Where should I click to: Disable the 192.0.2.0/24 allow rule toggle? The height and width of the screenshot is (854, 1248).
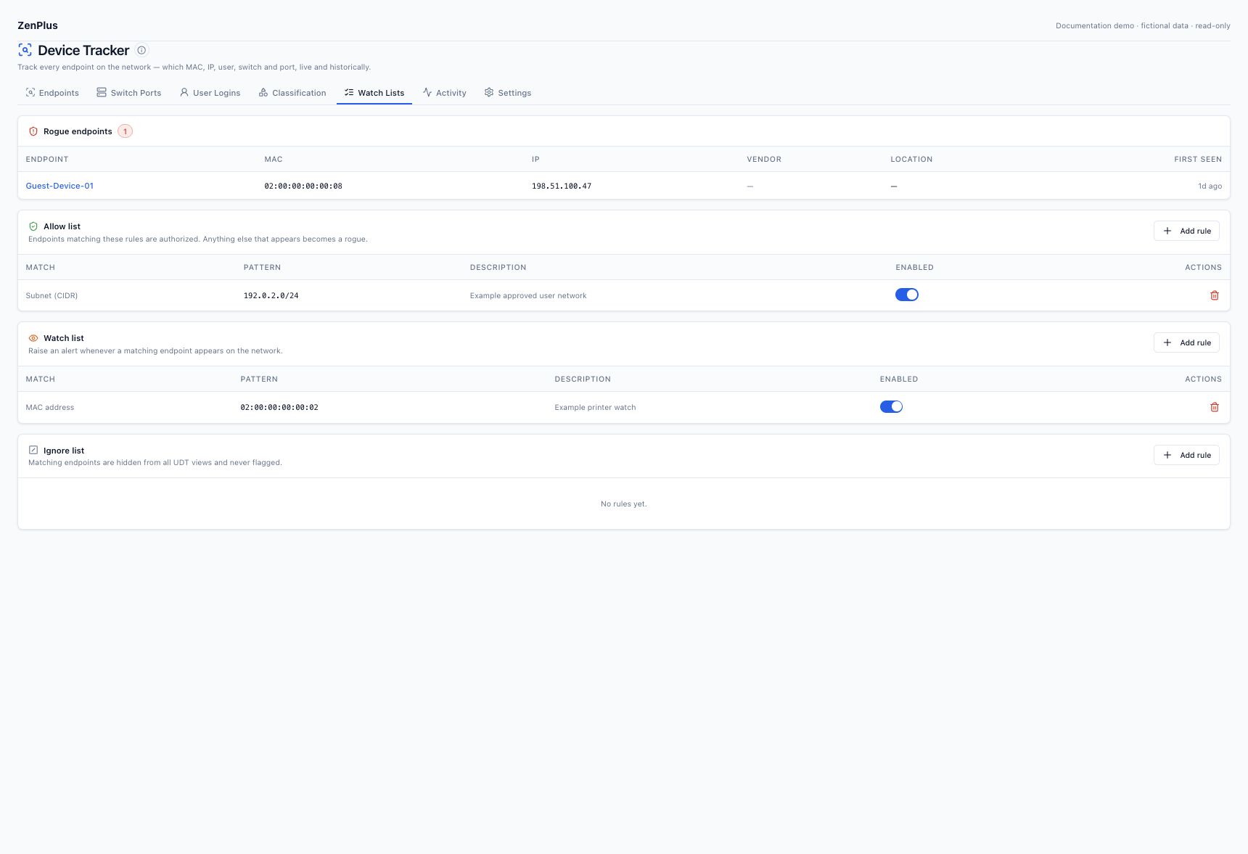click(x=906, y=295)
